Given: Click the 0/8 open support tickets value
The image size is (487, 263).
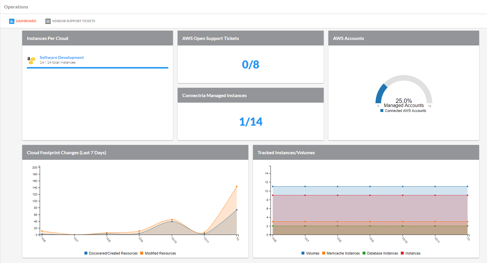Looking at the screenshot, I should (x=251, y=64).
